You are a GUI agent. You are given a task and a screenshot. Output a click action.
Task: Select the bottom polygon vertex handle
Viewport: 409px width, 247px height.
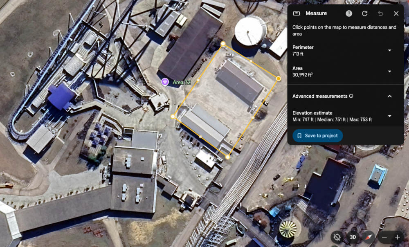pos(228,157)
